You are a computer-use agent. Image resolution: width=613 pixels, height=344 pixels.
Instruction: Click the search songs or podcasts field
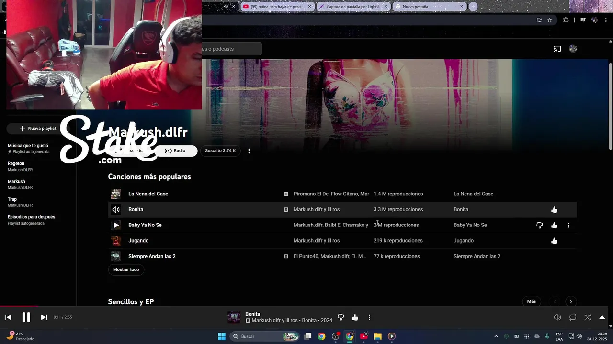(231, 49)
